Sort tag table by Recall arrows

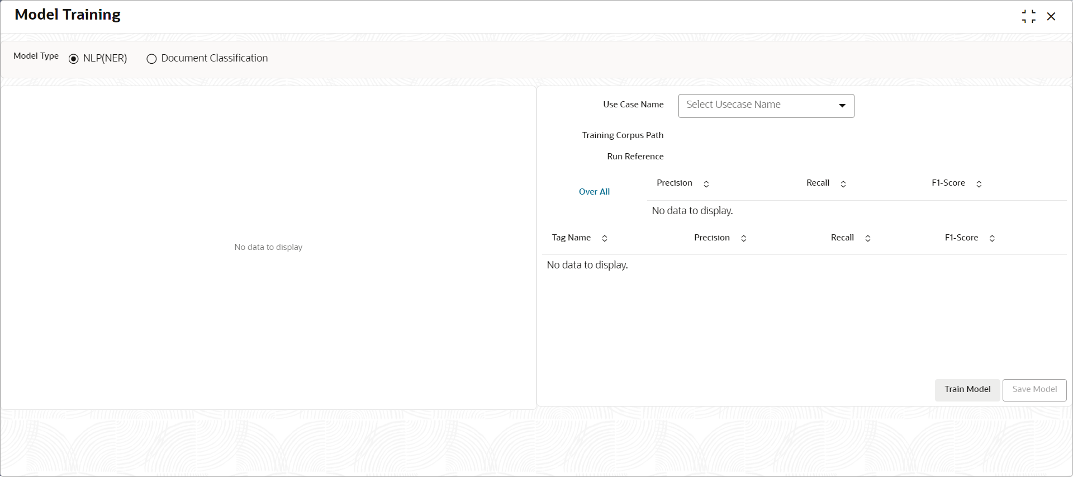(868, 238)
